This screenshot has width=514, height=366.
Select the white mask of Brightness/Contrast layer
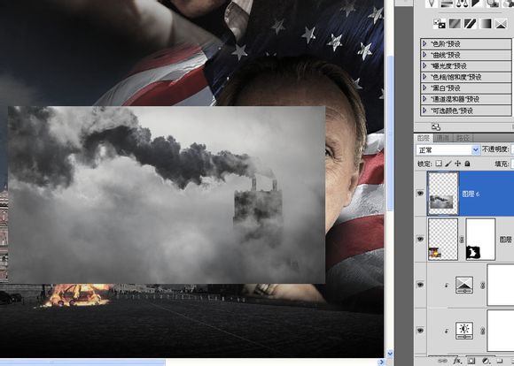click(x=501, y=331)
